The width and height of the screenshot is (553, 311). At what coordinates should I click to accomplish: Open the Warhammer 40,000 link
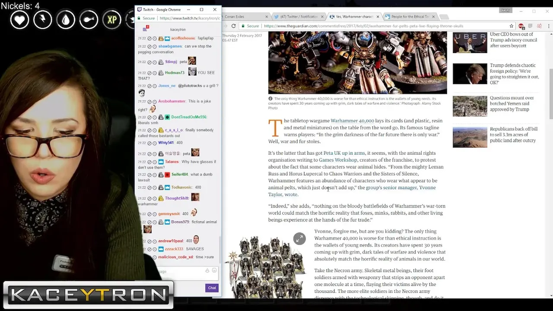pos(352,121)
